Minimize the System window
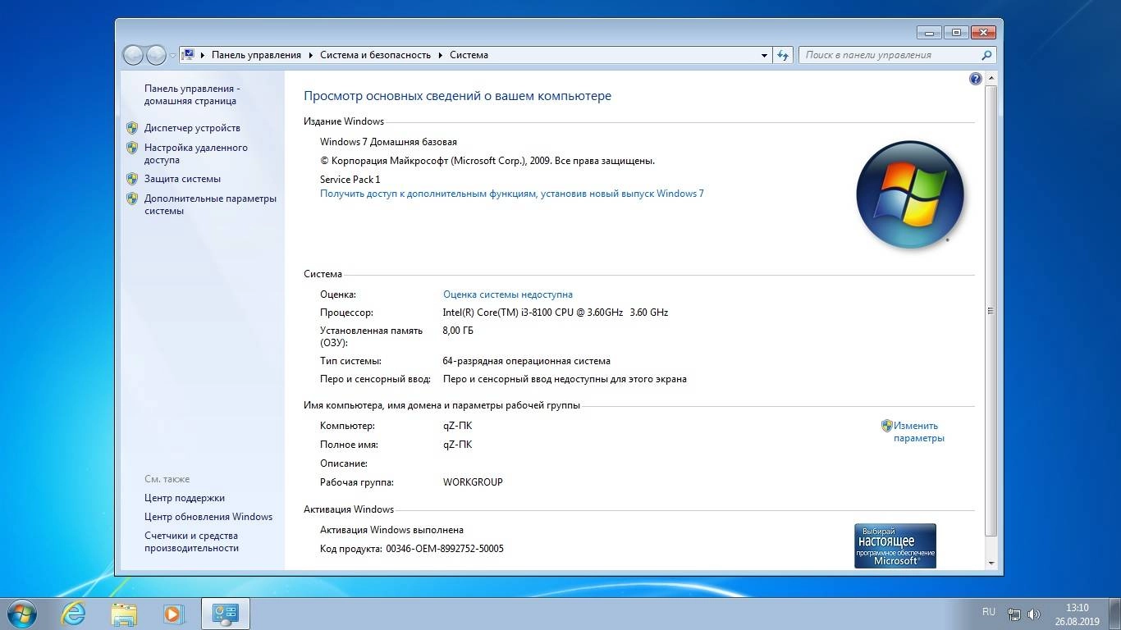Screen dimensions: 1121x630 929,33
